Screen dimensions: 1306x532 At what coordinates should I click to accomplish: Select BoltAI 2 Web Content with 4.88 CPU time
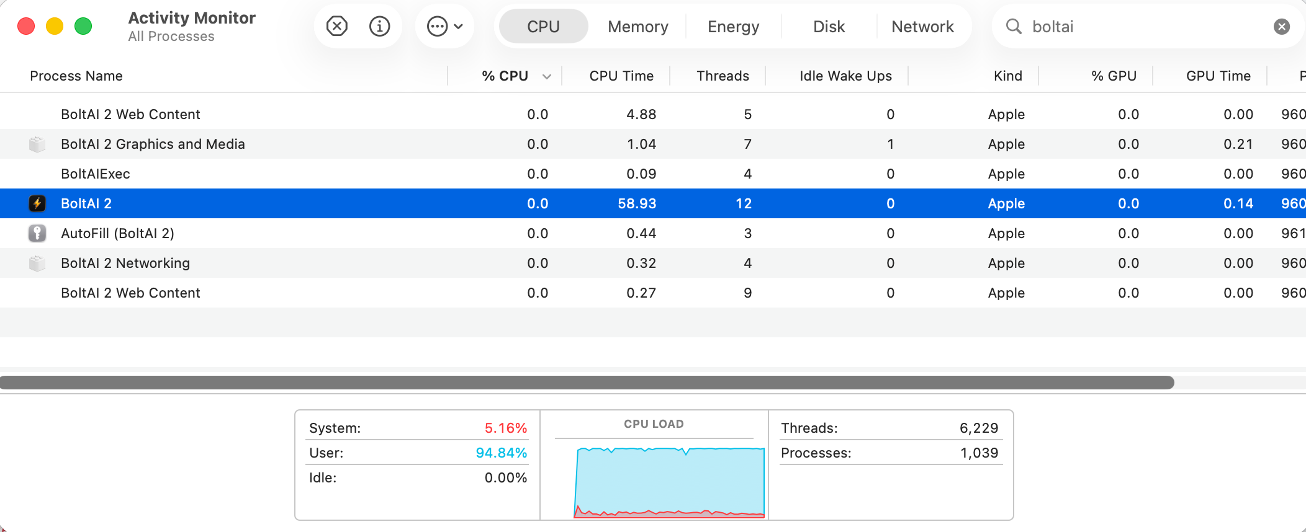coord(653,114)
